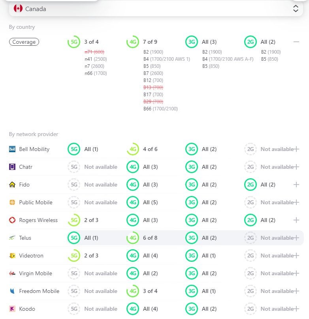Select the Public Mobile provider name
309x319 pixels.
tap(36, 202)
